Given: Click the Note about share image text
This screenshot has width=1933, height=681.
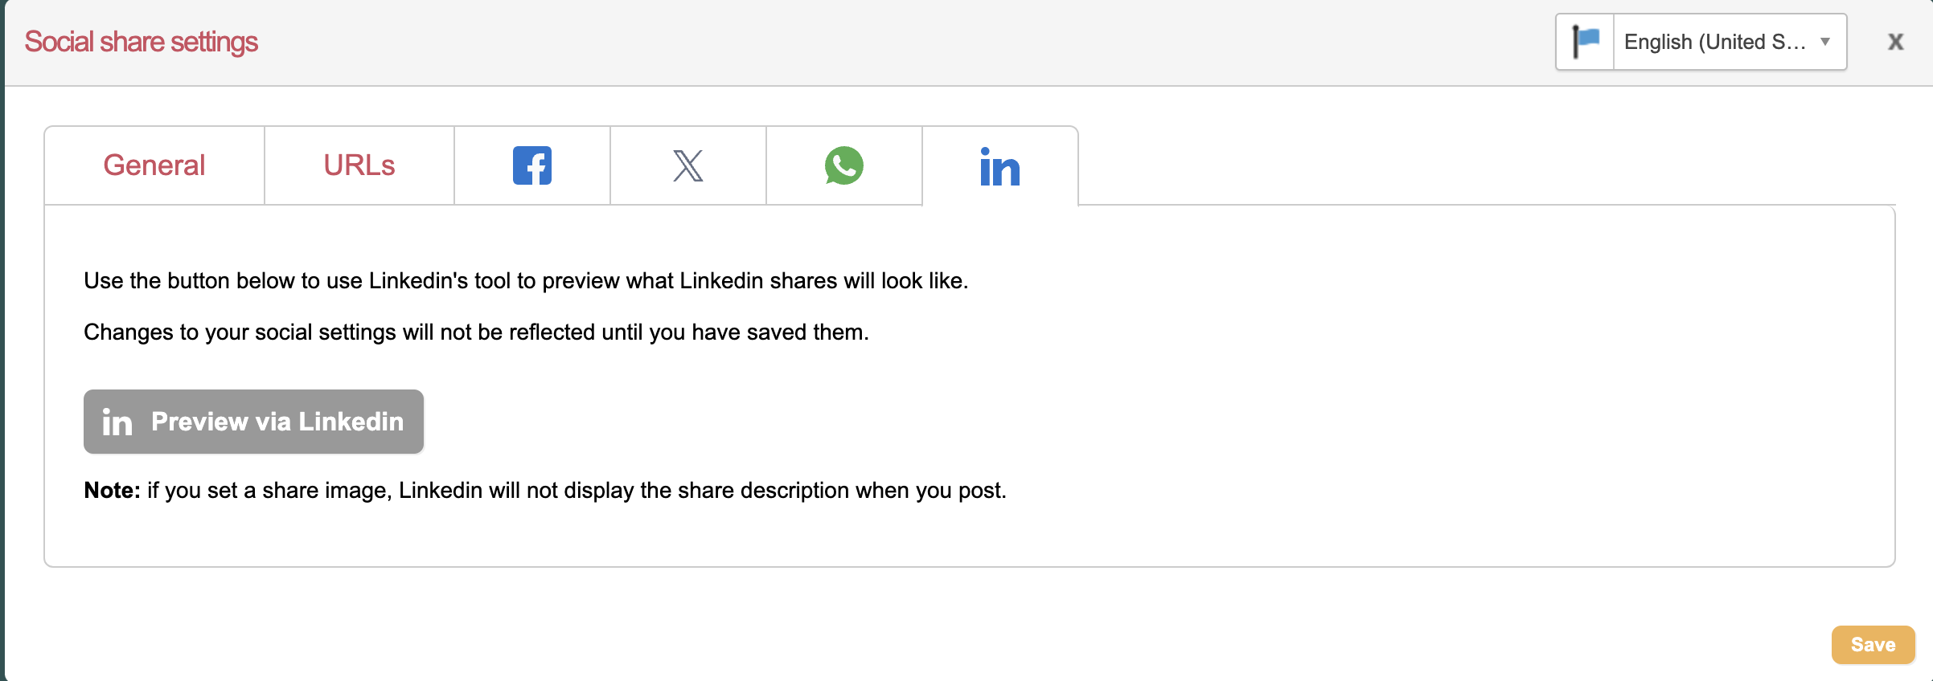Looking at the screenshot, I should coord(545,491).
